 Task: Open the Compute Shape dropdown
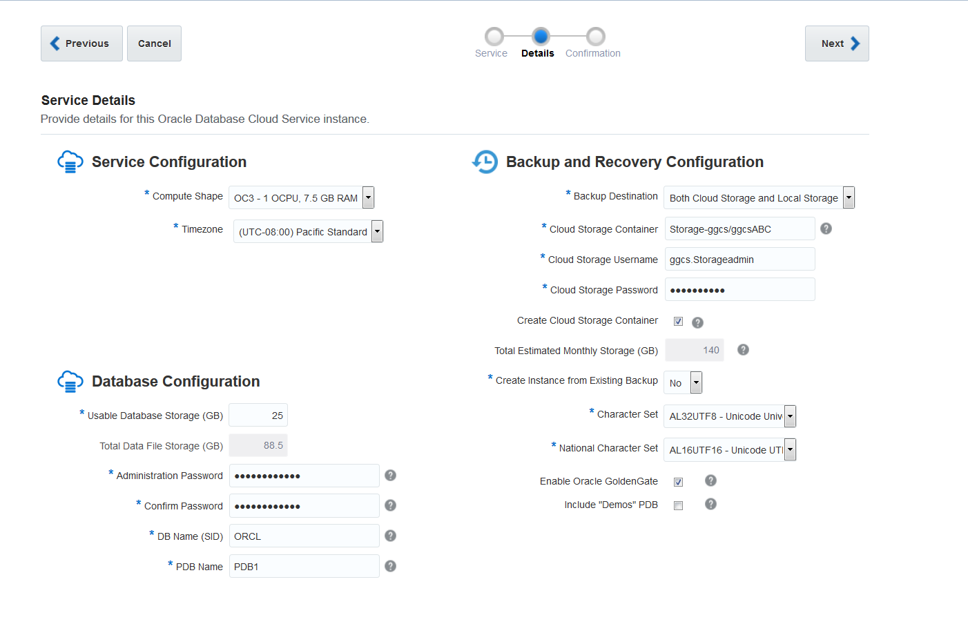367,197
